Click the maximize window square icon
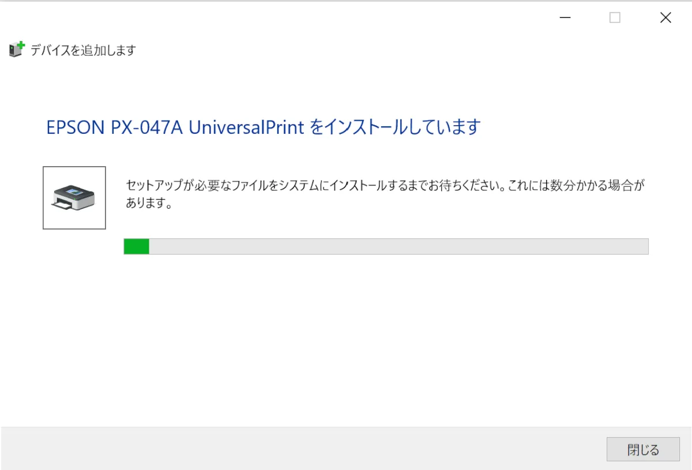Viewport: 692px width, 470px height. (x=615, y=18)
